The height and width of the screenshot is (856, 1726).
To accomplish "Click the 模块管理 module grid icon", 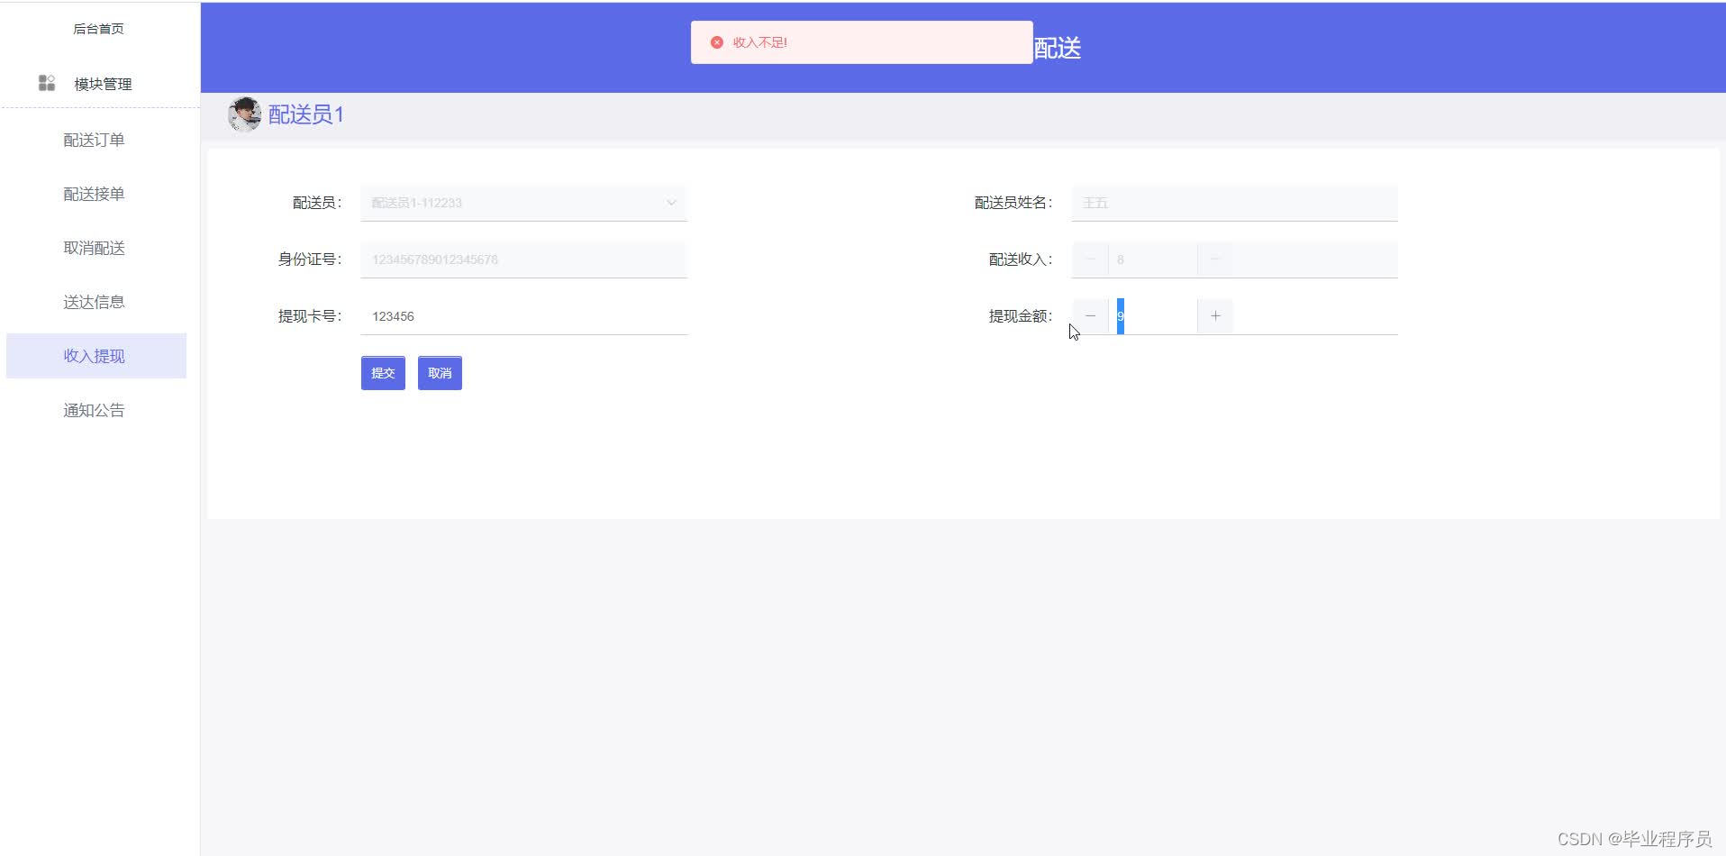I will (x=47, y=83).
